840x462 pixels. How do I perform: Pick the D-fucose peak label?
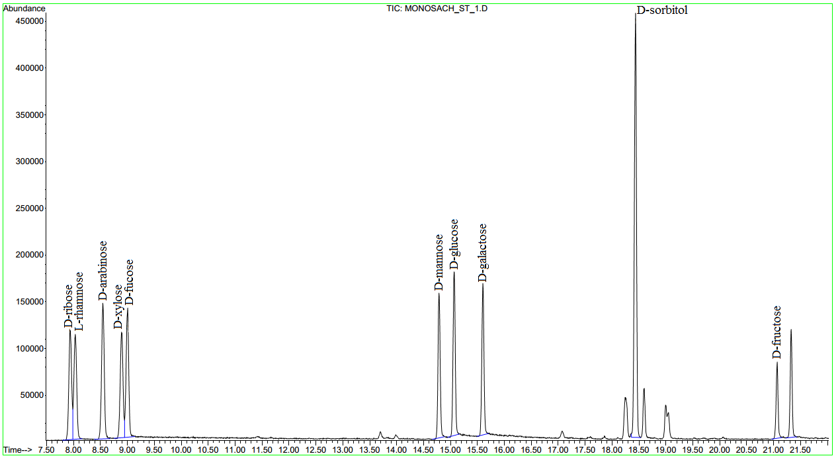pos(130,282)
